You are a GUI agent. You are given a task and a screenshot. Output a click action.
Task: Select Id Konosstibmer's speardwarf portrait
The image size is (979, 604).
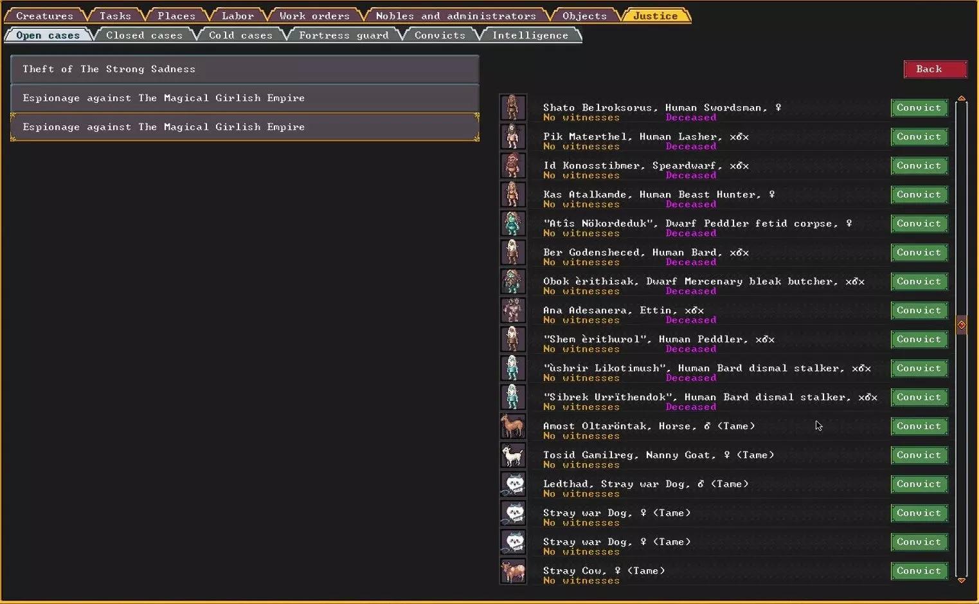513,166
